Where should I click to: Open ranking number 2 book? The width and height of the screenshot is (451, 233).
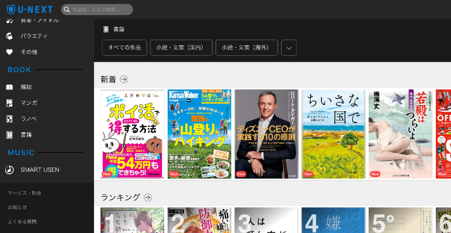199,220
